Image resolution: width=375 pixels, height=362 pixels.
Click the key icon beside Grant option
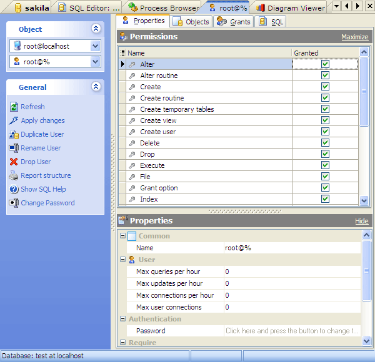click(132, 188)
